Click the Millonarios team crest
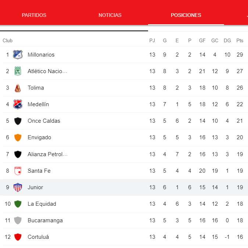Image resolution: width=248 pixels, height=248 pixels. [18, 55]
